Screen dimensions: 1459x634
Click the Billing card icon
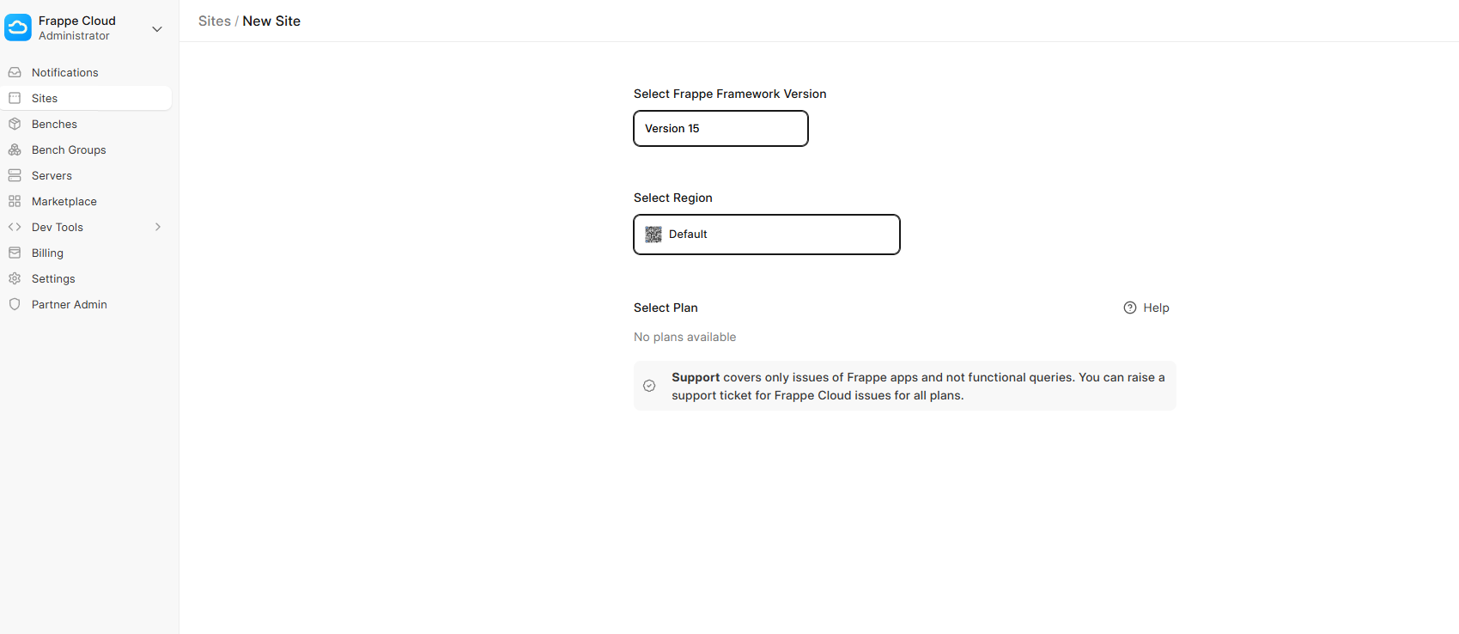[x=15, y=253]
